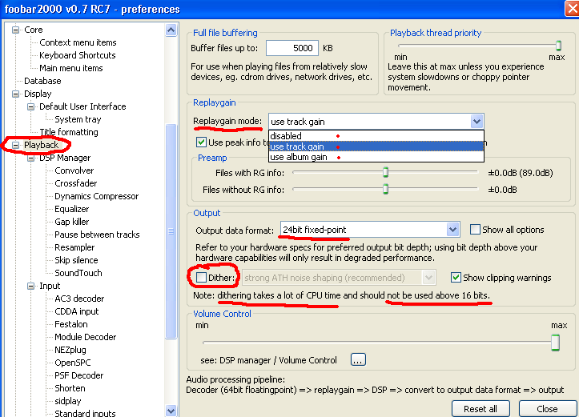Viewport: 579px width, 417px height.
Task: Select Equalizer tree item
Action: (x=71, y=209)
